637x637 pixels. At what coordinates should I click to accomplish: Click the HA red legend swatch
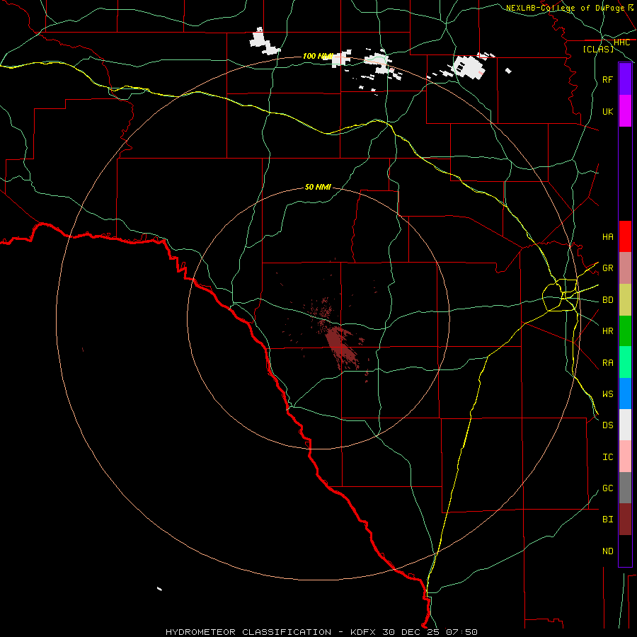click(625, 236)
